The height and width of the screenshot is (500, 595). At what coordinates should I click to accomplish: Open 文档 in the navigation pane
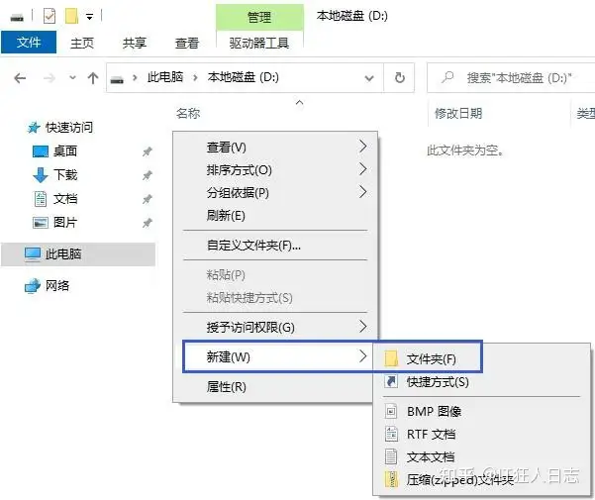coord(55,199)
